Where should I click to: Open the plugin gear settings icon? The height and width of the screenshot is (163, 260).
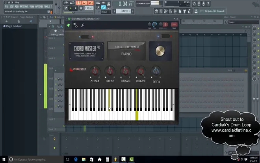(76, 25)
